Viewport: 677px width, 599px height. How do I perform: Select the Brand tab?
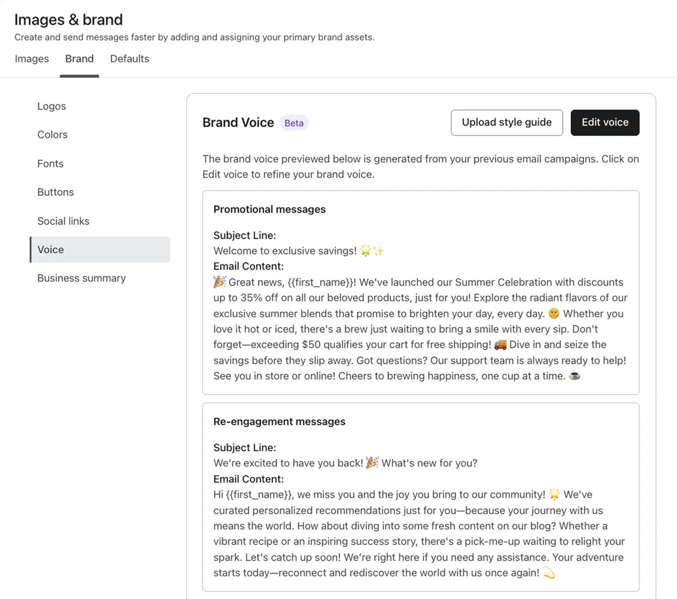[x=79, y=59]
